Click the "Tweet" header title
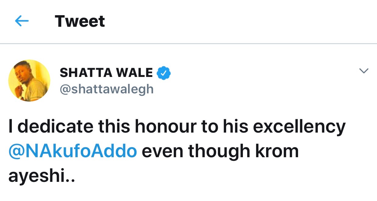This screenshot has width=377, height=201. click(80, 21)
